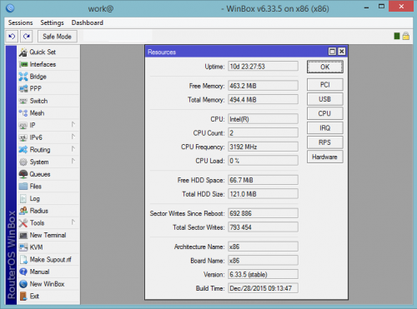This screenshot has width=417, height=309.
Task: Click the WinBox globe title bar icon
Action: pos(10,8)
